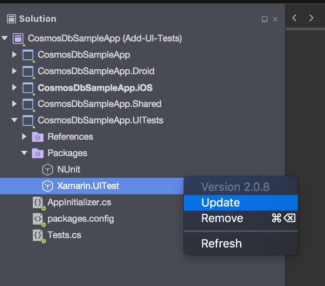Viewport: 325px width, 286px height.
Task: Click the Solution pad header icon
Action: pos(11,19)
